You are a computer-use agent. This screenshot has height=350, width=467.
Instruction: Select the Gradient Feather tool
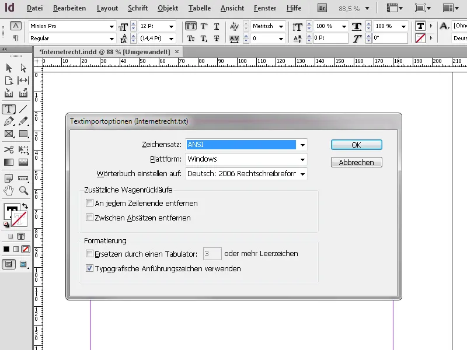click(23, 162)
